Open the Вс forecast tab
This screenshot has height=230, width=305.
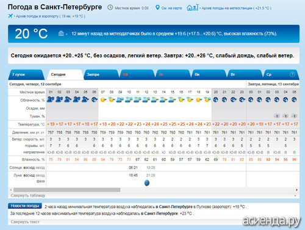pos(173,74)
